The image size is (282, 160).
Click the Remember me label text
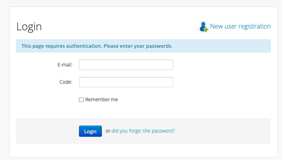tap(102, 100)
